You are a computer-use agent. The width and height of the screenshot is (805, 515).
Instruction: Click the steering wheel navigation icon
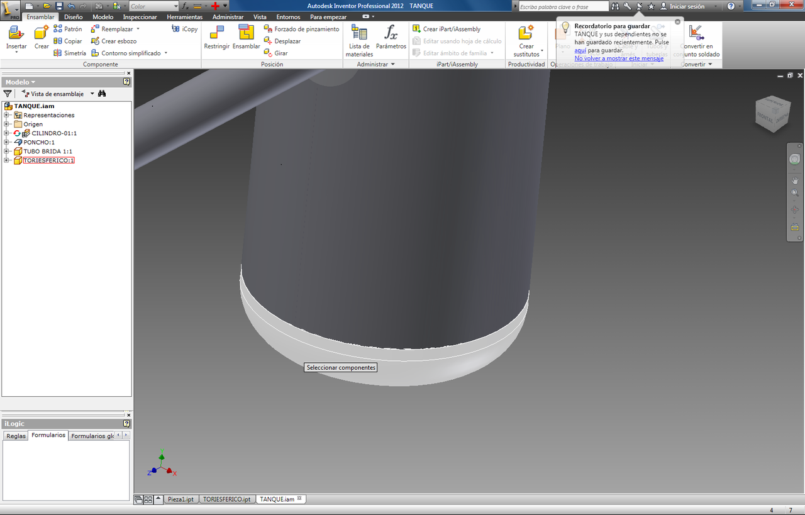795,160
